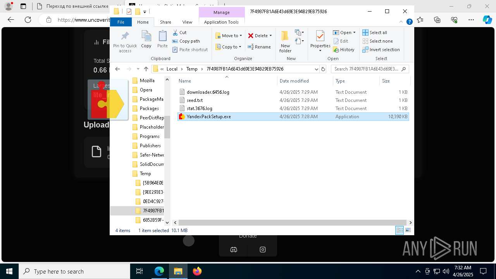Open Firefox from taskbar

[x=197, y=271]
